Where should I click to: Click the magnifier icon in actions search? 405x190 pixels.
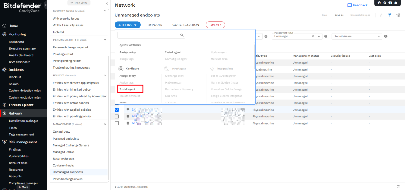182,35
